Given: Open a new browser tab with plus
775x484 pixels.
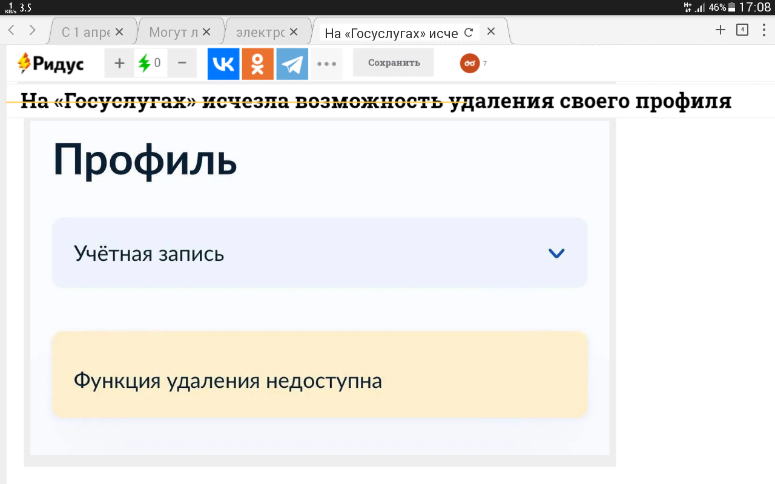Looking at the screenshot, I should point(720,30).
